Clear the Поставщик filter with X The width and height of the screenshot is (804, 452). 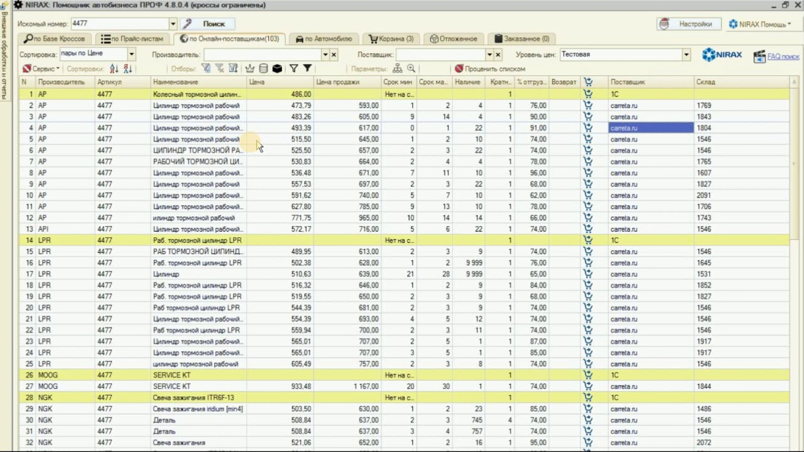click(x=498, y=55)
